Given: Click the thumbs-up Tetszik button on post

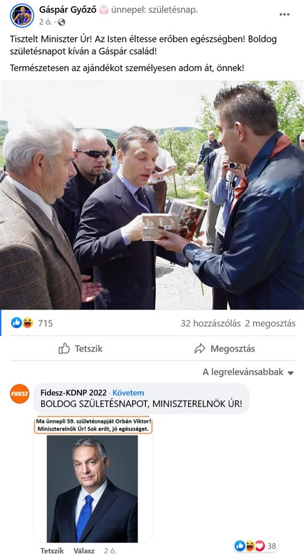Looking at the screenshot, I should (80, 349).
